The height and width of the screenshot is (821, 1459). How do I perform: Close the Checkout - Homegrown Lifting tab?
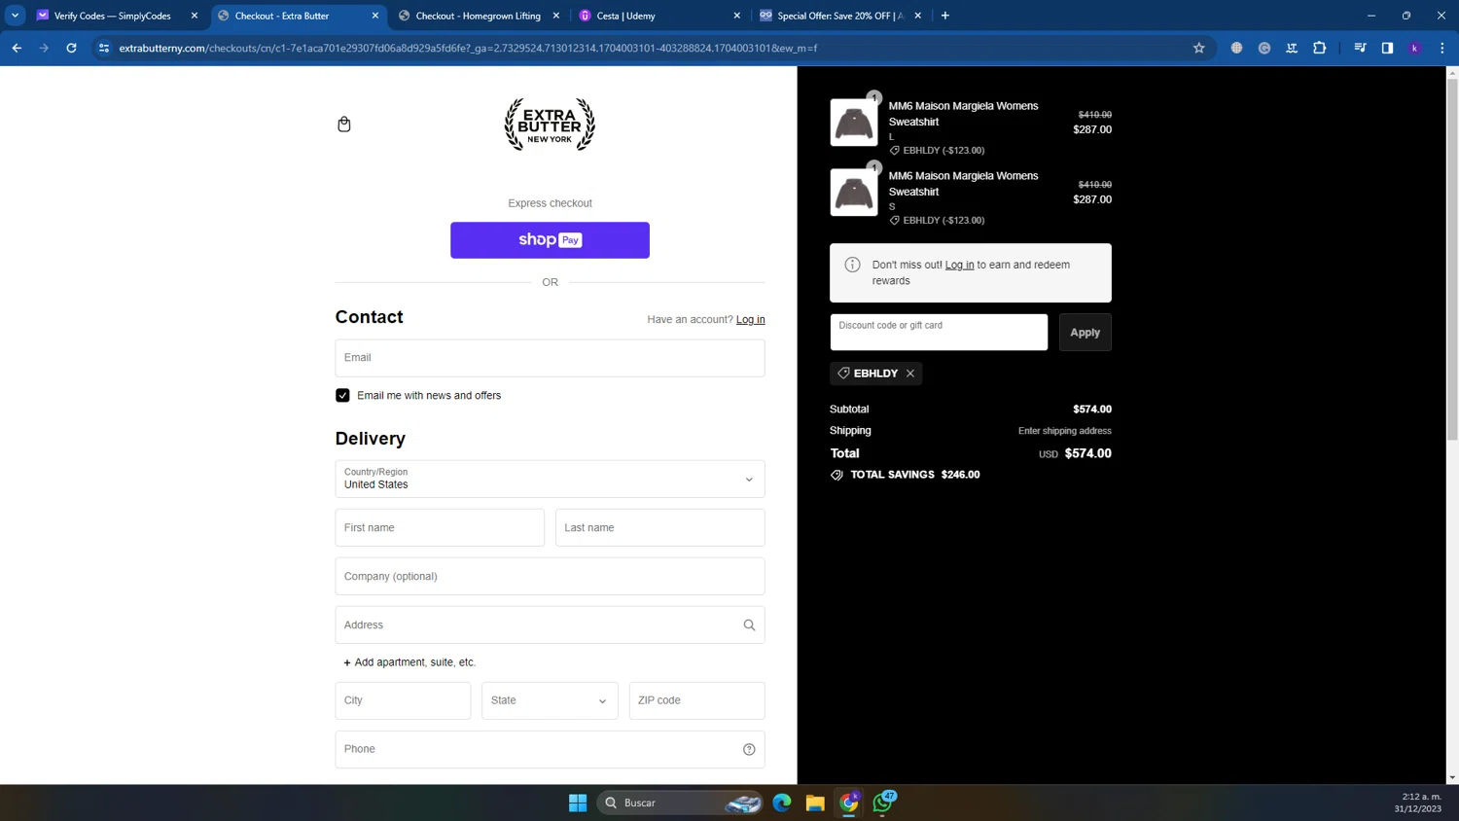click(556, 16)
